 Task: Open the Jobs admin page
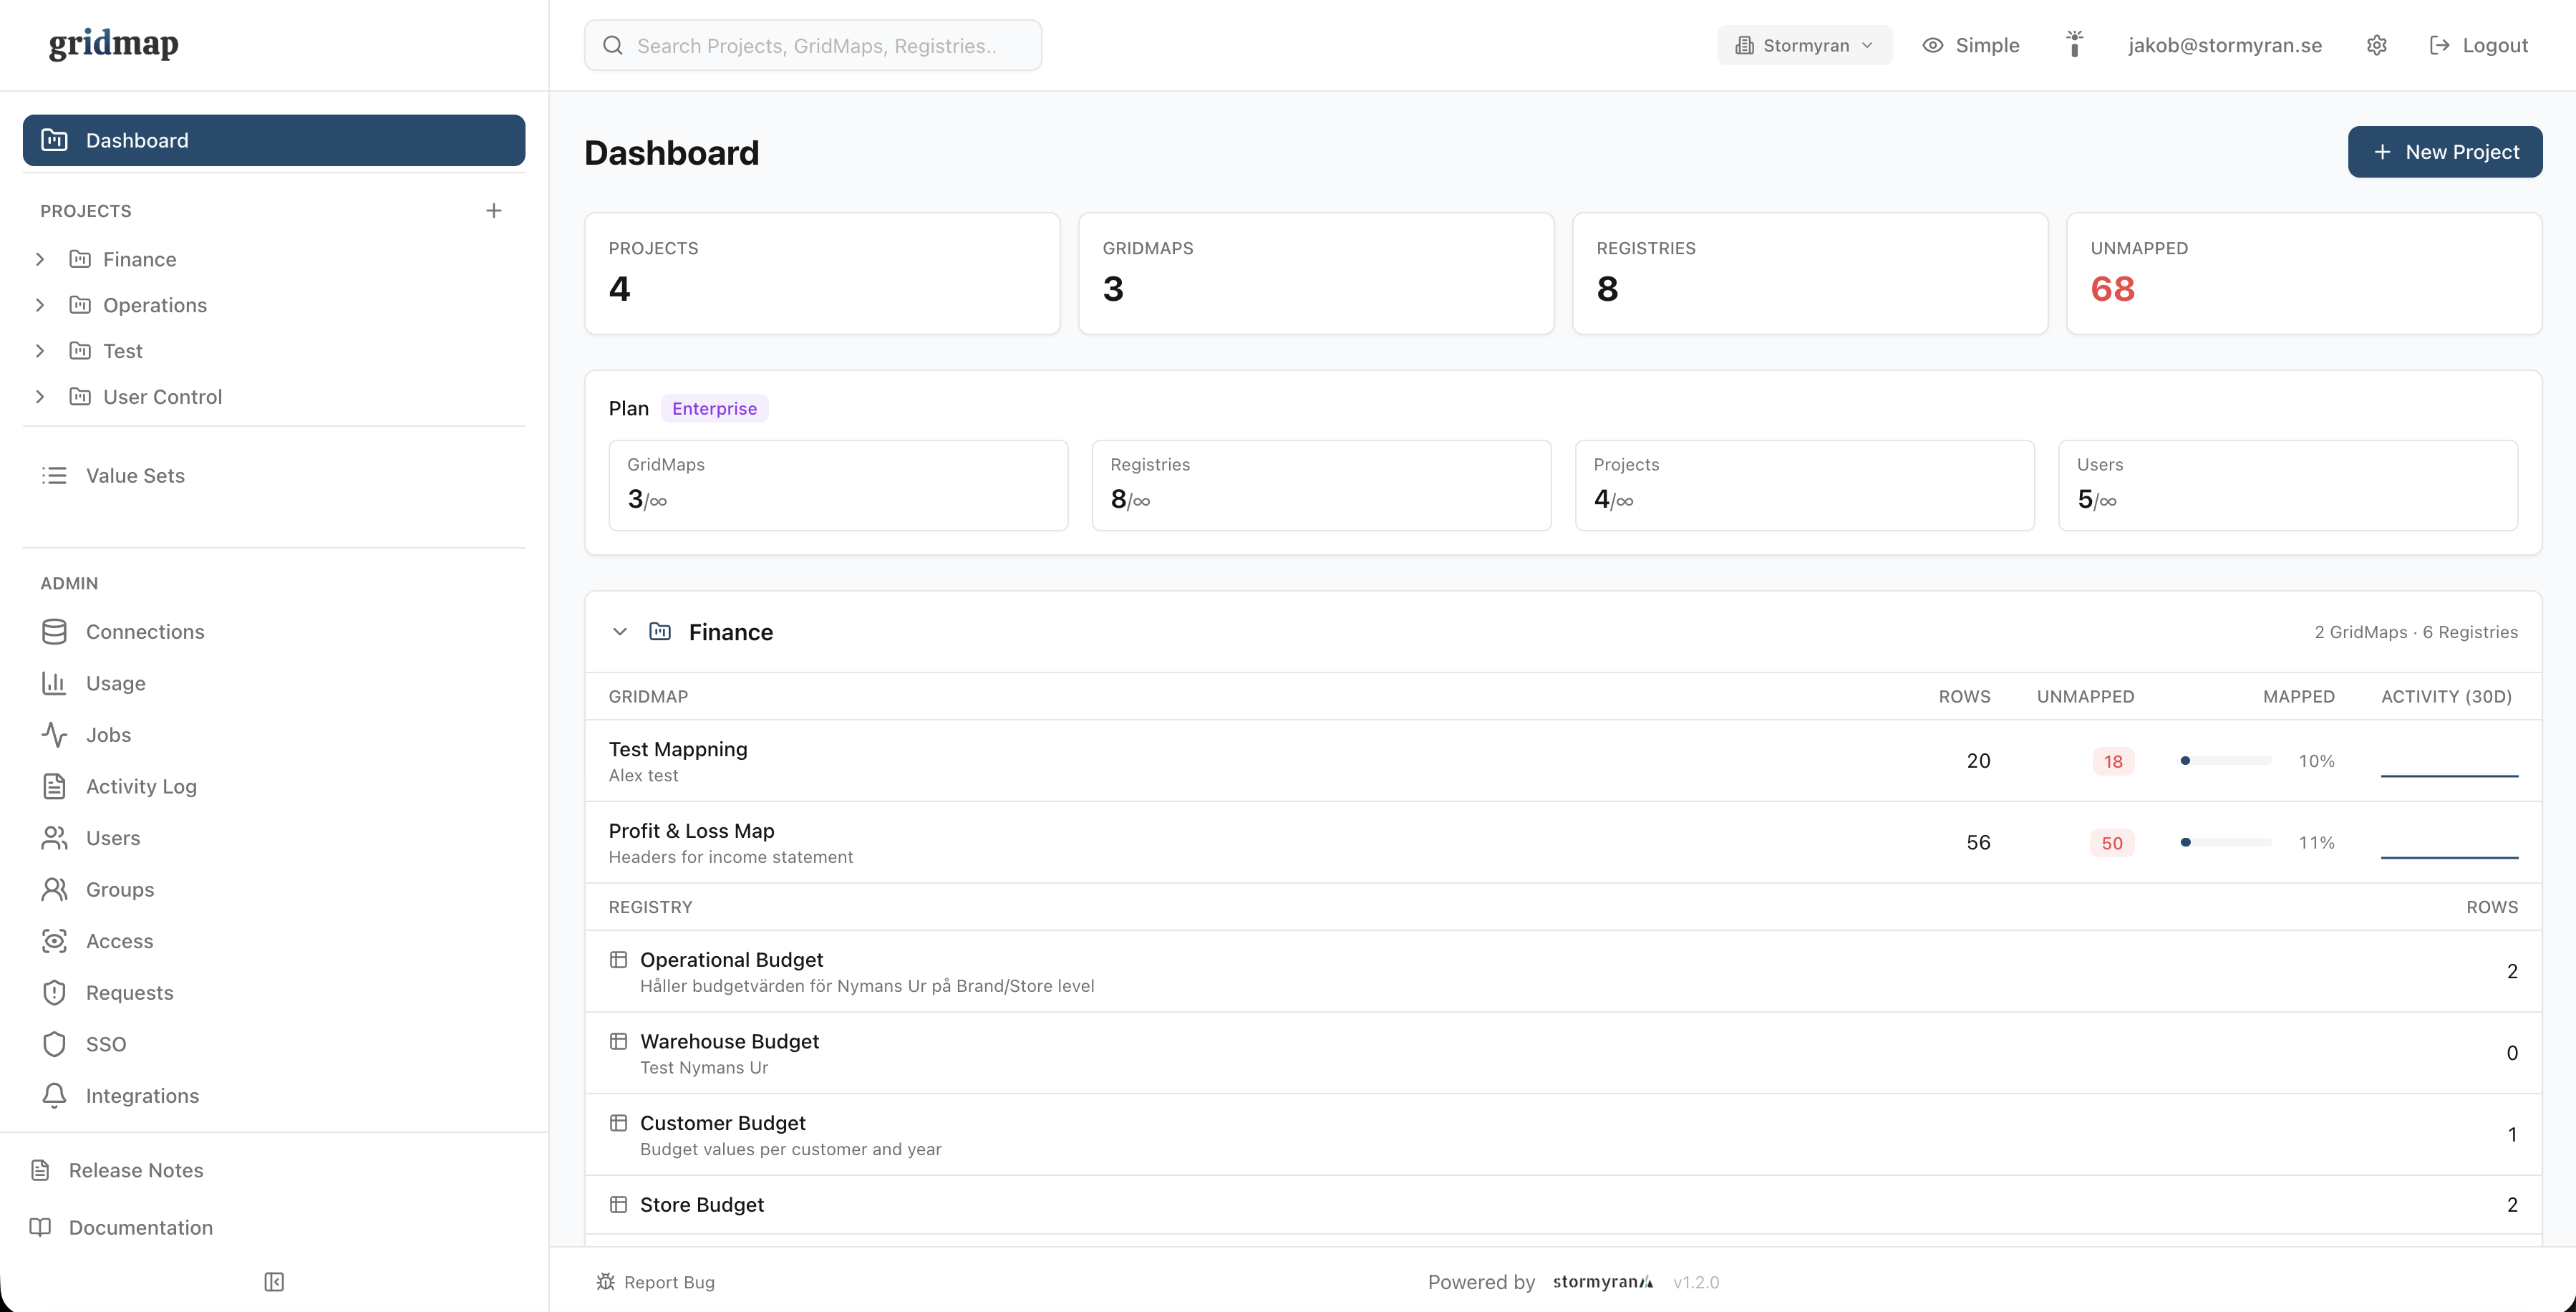click(x=274, y=735)
